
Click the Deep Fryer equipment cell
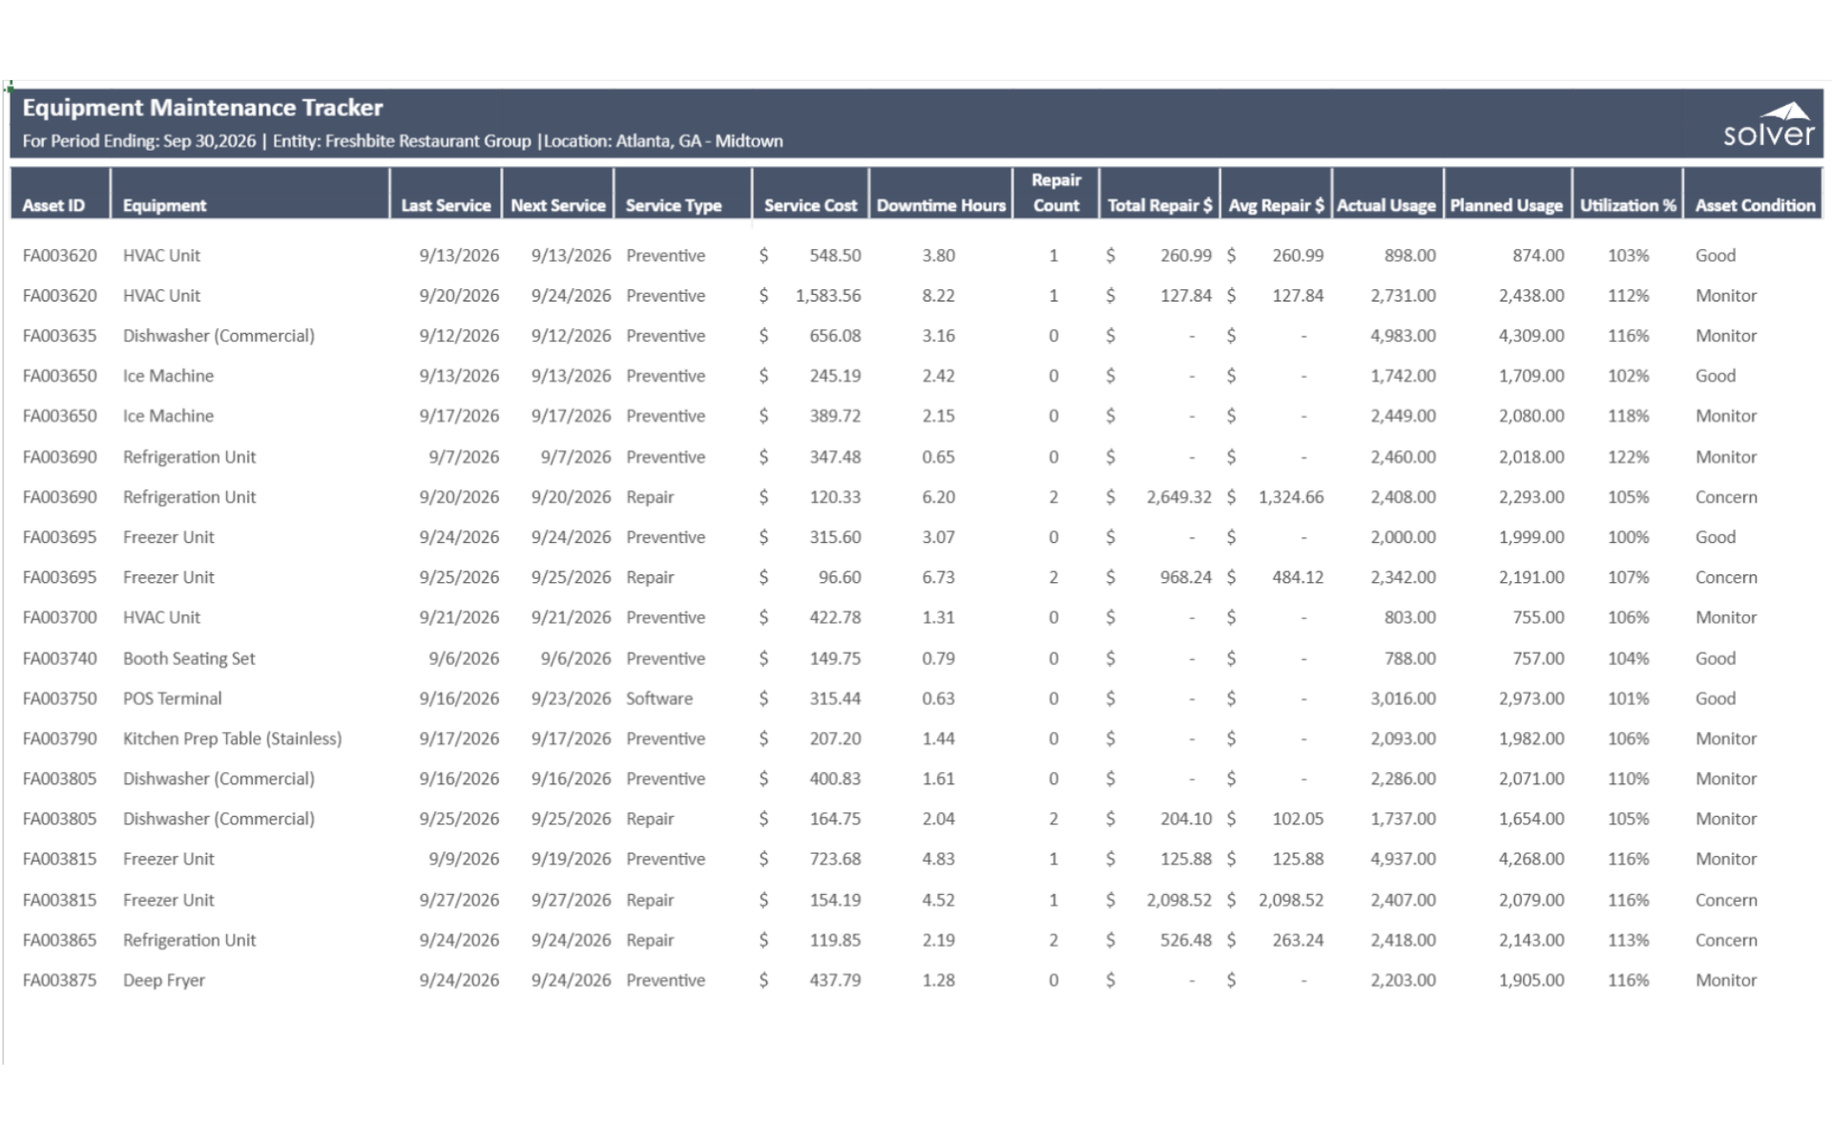pyautogui.click(x=164, y=980)
